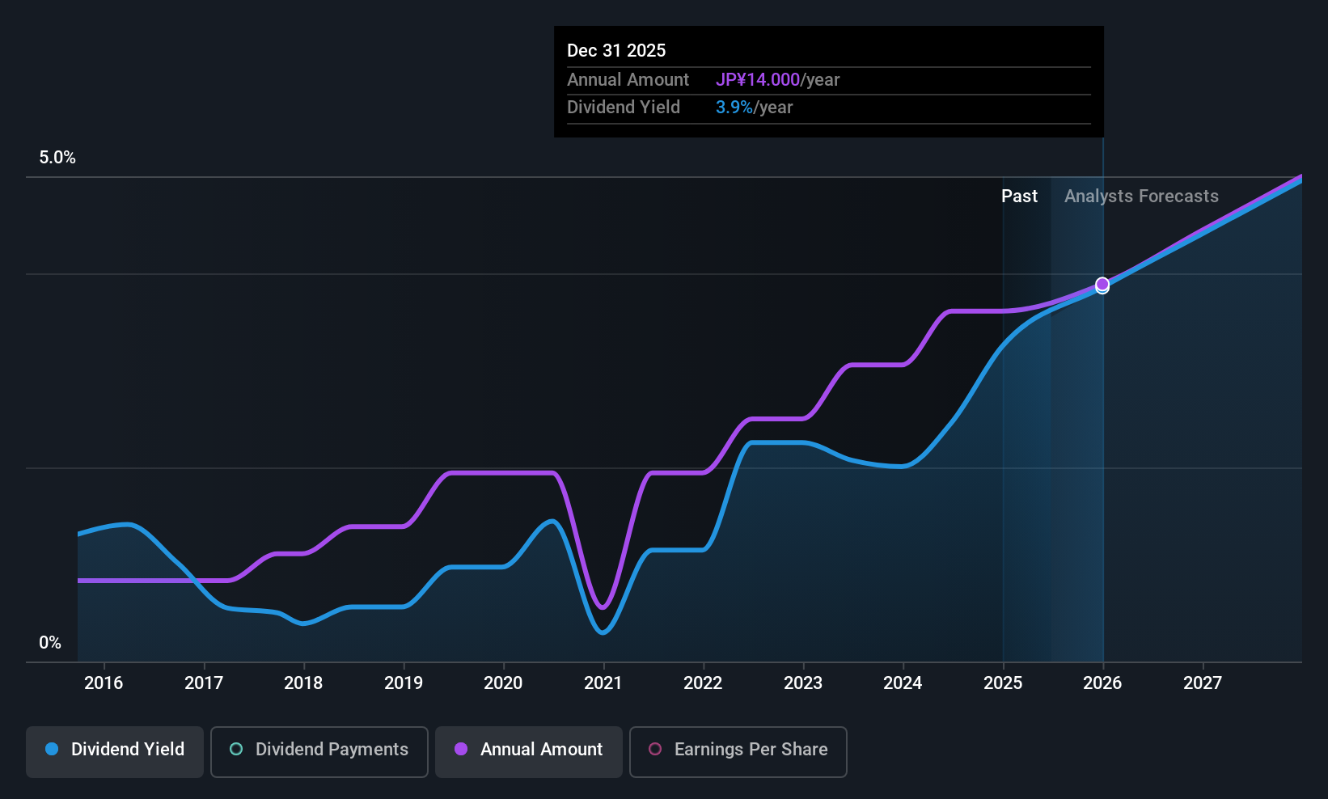Click the 2024 x-axis label
Viewport: 1328px width, 799px height.
[x=903, y=683]
